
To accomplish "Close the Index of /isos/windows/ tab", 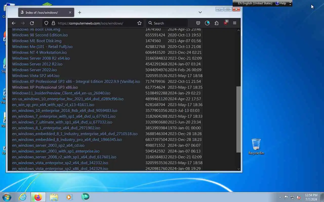I will [70, 12].
